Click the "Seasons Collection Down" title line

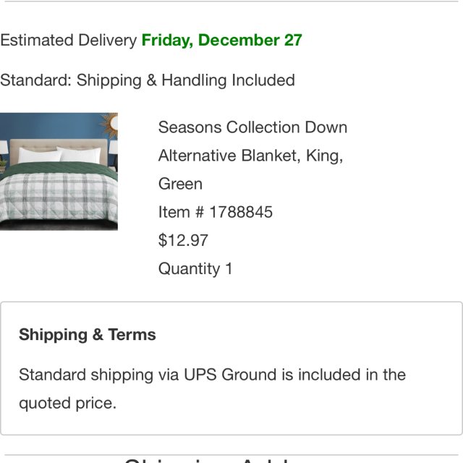tap(252, 127)
